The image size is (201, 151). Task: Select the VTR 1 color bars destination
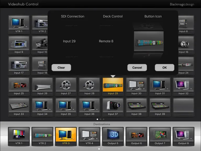(x=19, y=136)
